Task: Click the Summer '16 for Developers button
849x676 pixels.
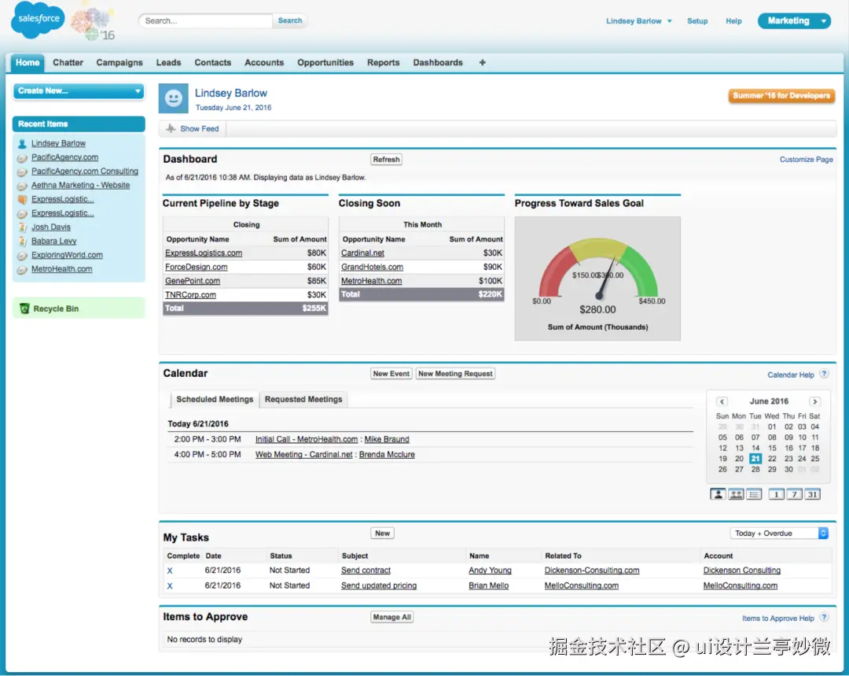Action: [x=781, y=96]
